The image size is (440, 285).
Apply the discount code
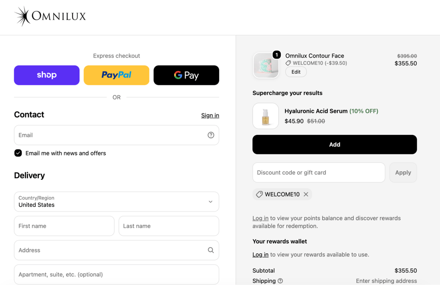click(403, 172)
